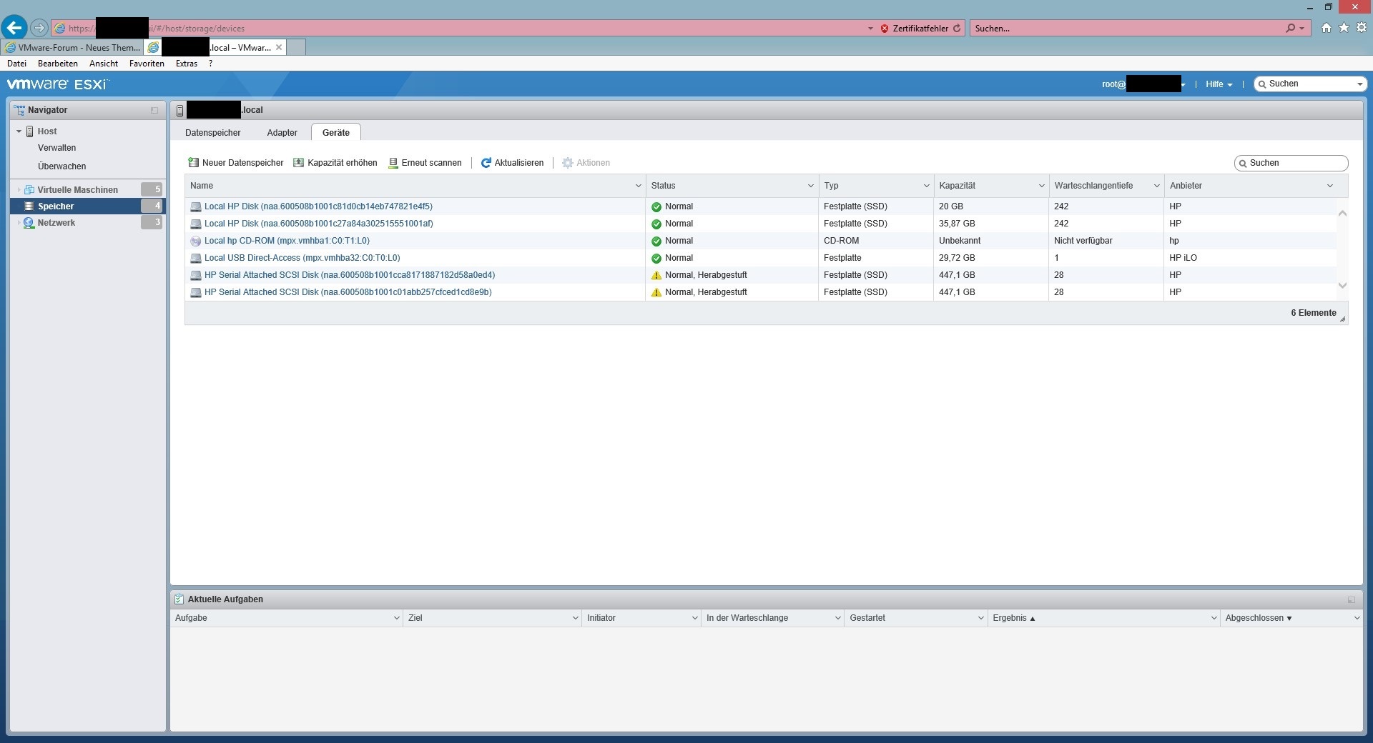The width and height of the screenshot is (1373, 743).
Task: Open the Extras menu
Action: click(x=186, y=63)
